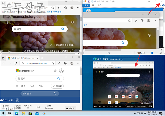Viewport: 165px width, 116px height.
Task: Click the 맞춤뉴스 설정 button
Action: click(x=31, y=51)
